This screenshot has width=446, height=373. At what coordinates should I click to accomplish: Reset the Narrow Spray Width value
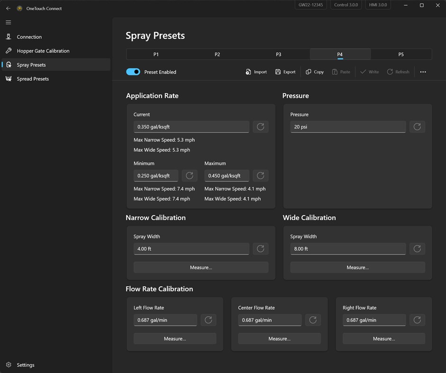coord(260,249)
